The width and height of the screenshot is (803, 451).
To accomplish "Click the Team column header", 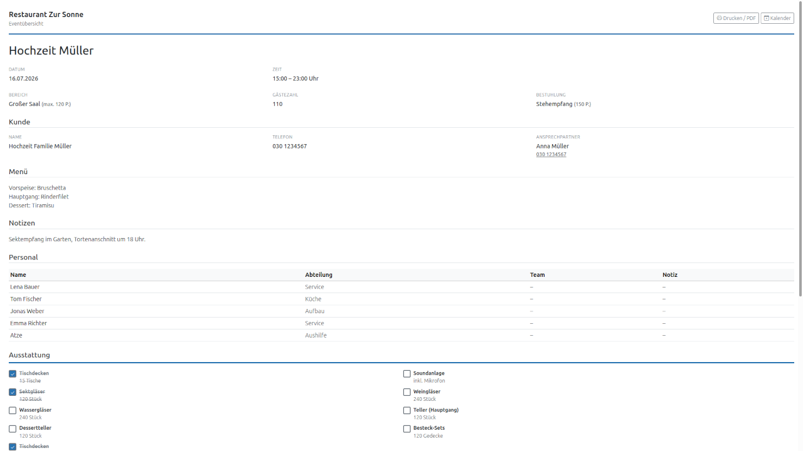I will 537,275.
